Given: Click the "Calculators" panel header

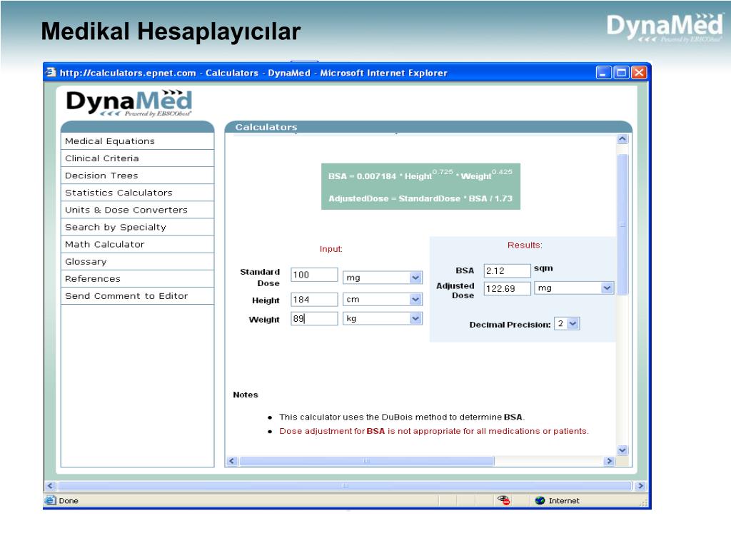Looking at the screenshot, I should tap(428, 127).
